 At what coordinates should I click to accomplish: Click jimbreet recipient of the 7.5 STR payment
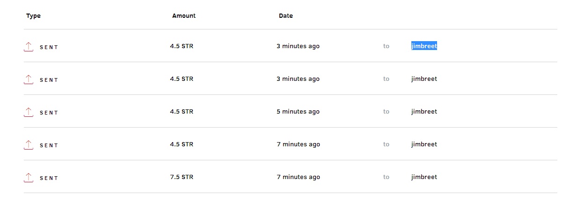[424, 177]
